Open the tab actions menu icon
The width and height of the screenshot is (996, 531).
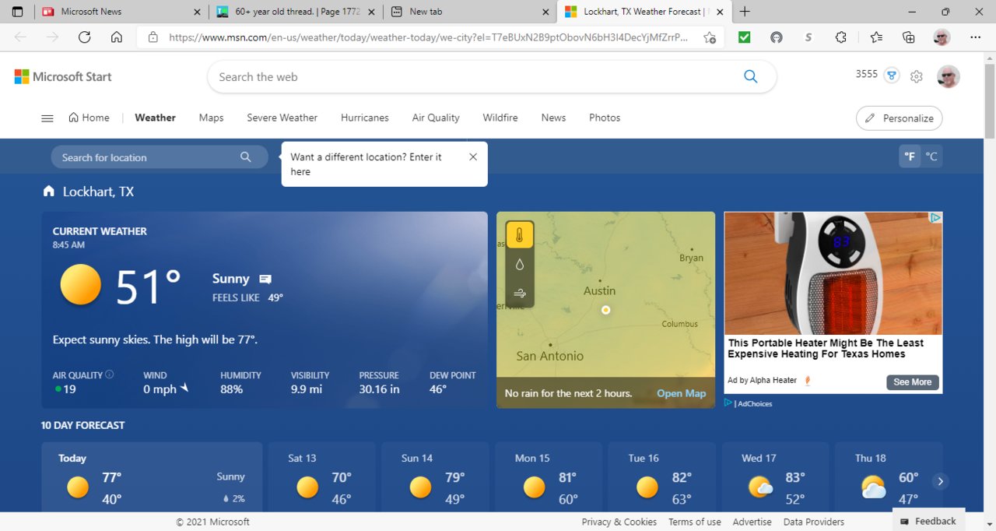(18, 12)
